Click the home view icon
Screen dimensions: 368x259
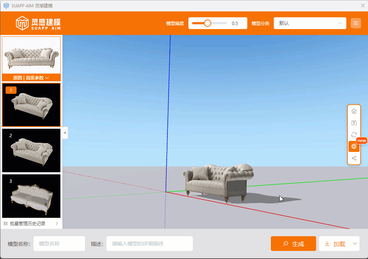pos(354,111)
